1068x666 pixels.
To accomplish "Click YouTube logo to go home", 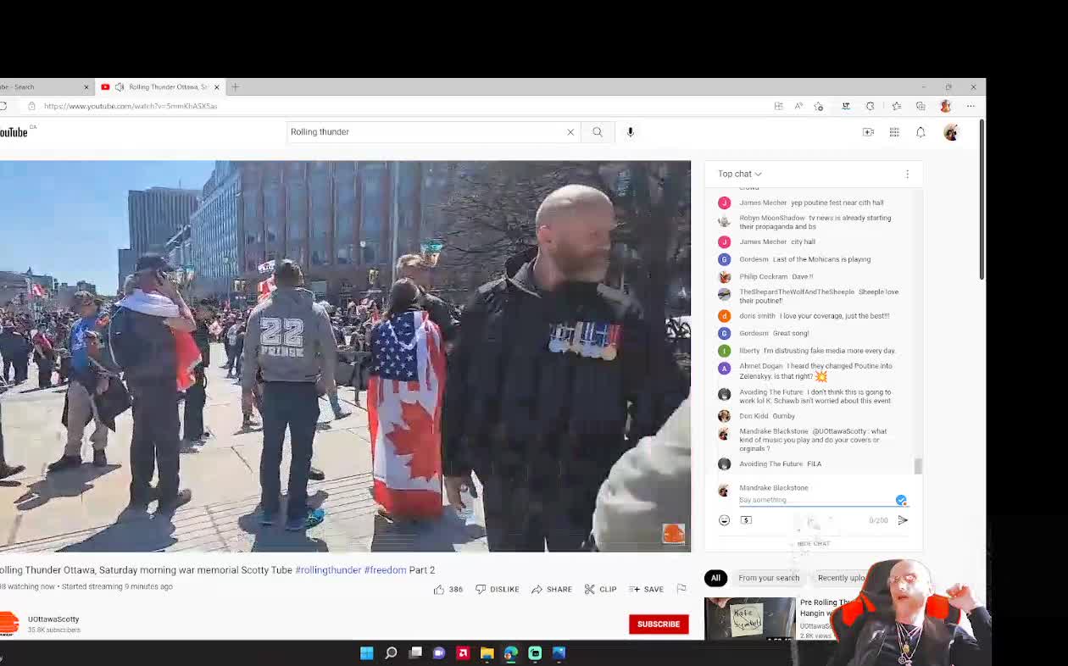I will (x=14, y=132).
